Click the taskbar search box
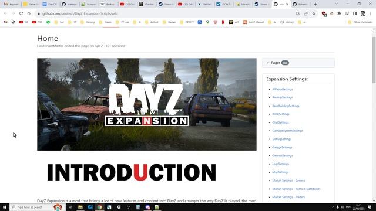 (37, 207)
